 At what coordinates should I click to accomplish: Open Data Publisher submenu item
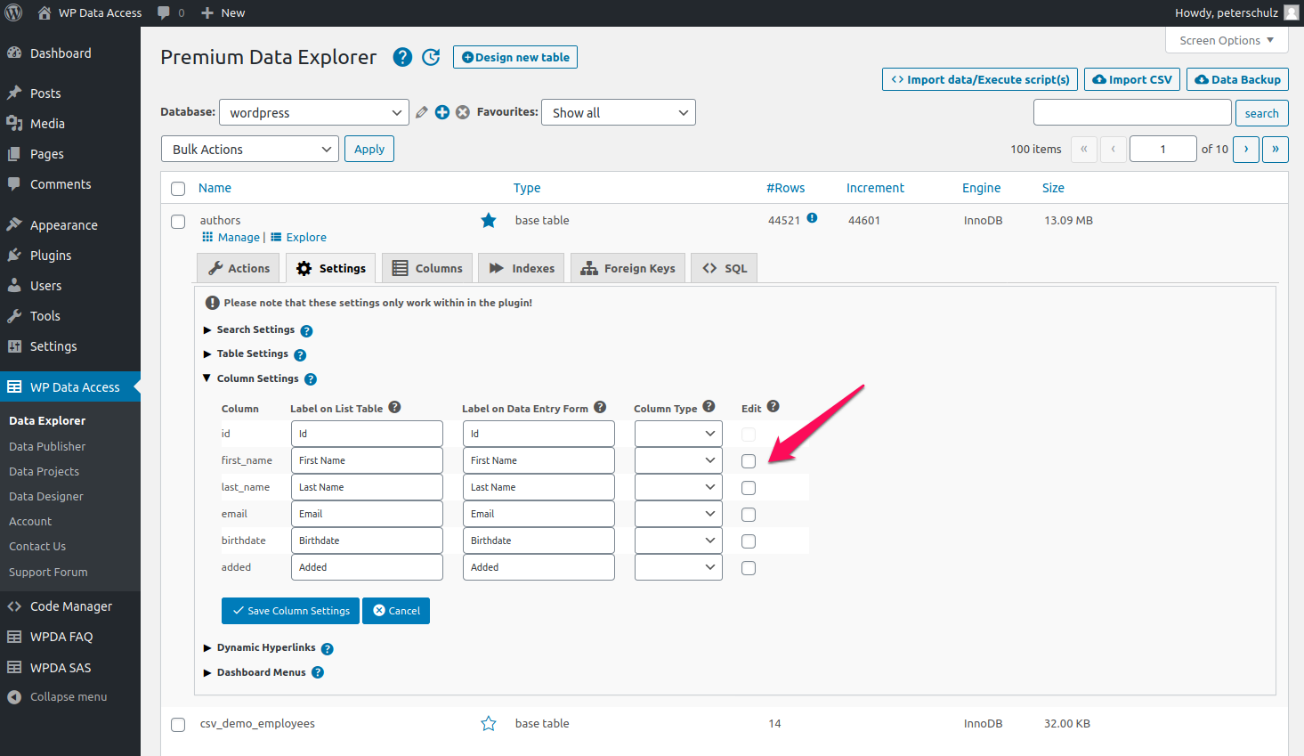(47, 446)
